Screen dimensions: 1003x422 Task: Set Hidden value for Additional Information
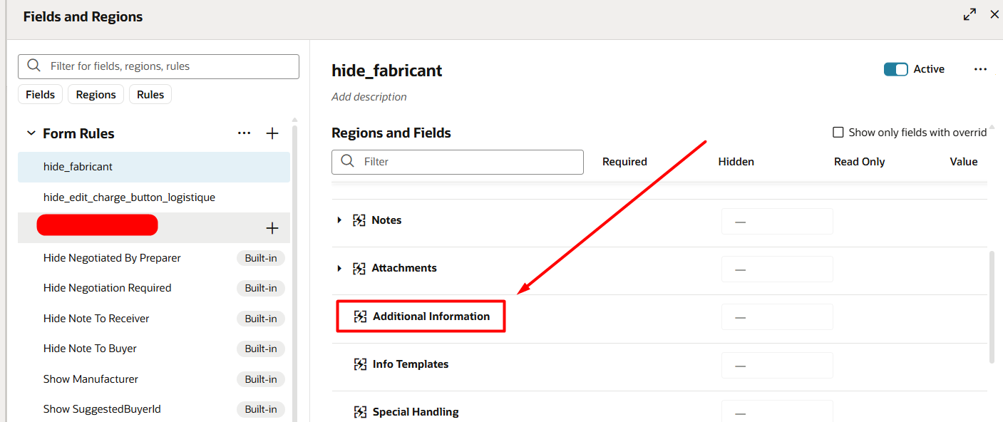pos(777,316)
